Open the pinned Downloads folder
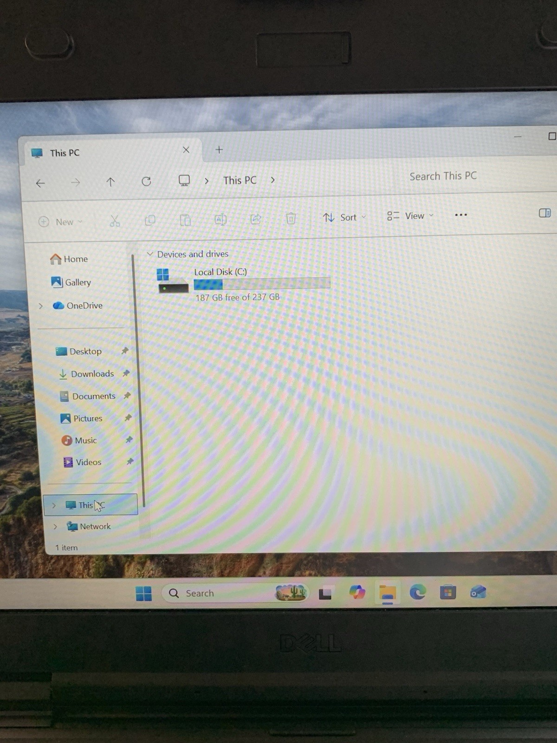 86,374
